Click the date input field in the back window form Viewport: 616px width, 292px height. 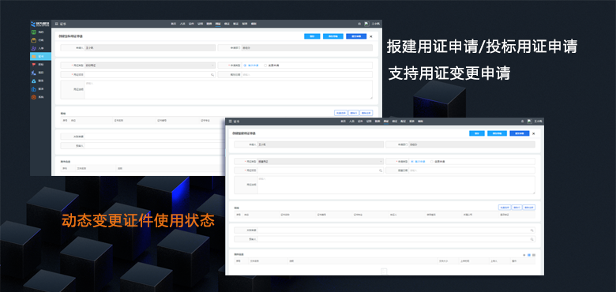[x=307, y=74]
